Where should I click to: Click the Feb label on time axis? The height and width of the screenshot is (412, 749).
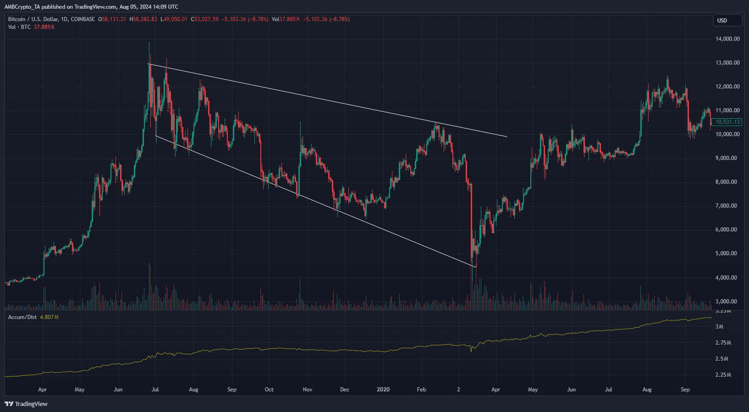click(x=421, y=390)
